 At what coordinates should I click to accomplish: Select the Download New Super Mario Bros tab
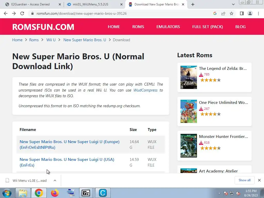(156, 4)
